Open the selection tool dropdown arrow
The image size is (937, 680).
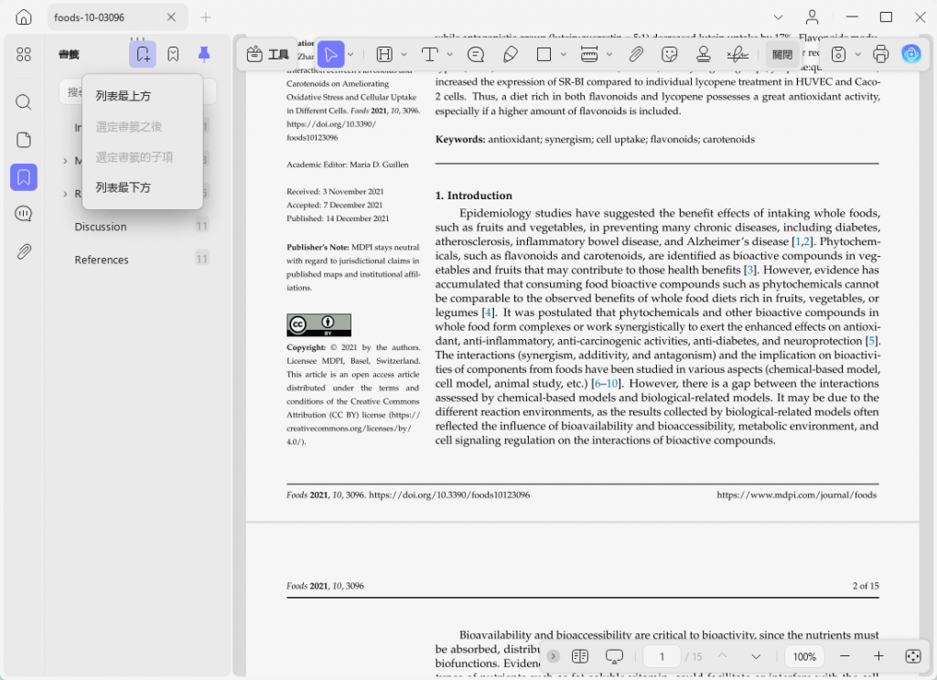(x=350, y=54)
